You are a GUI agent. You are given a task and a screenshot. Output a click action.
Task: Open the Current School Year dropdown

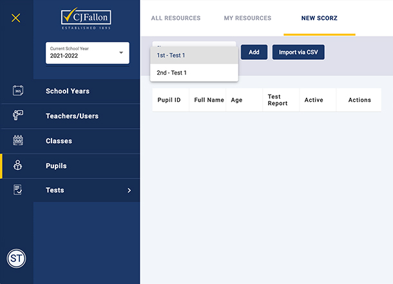pos(88,53)
